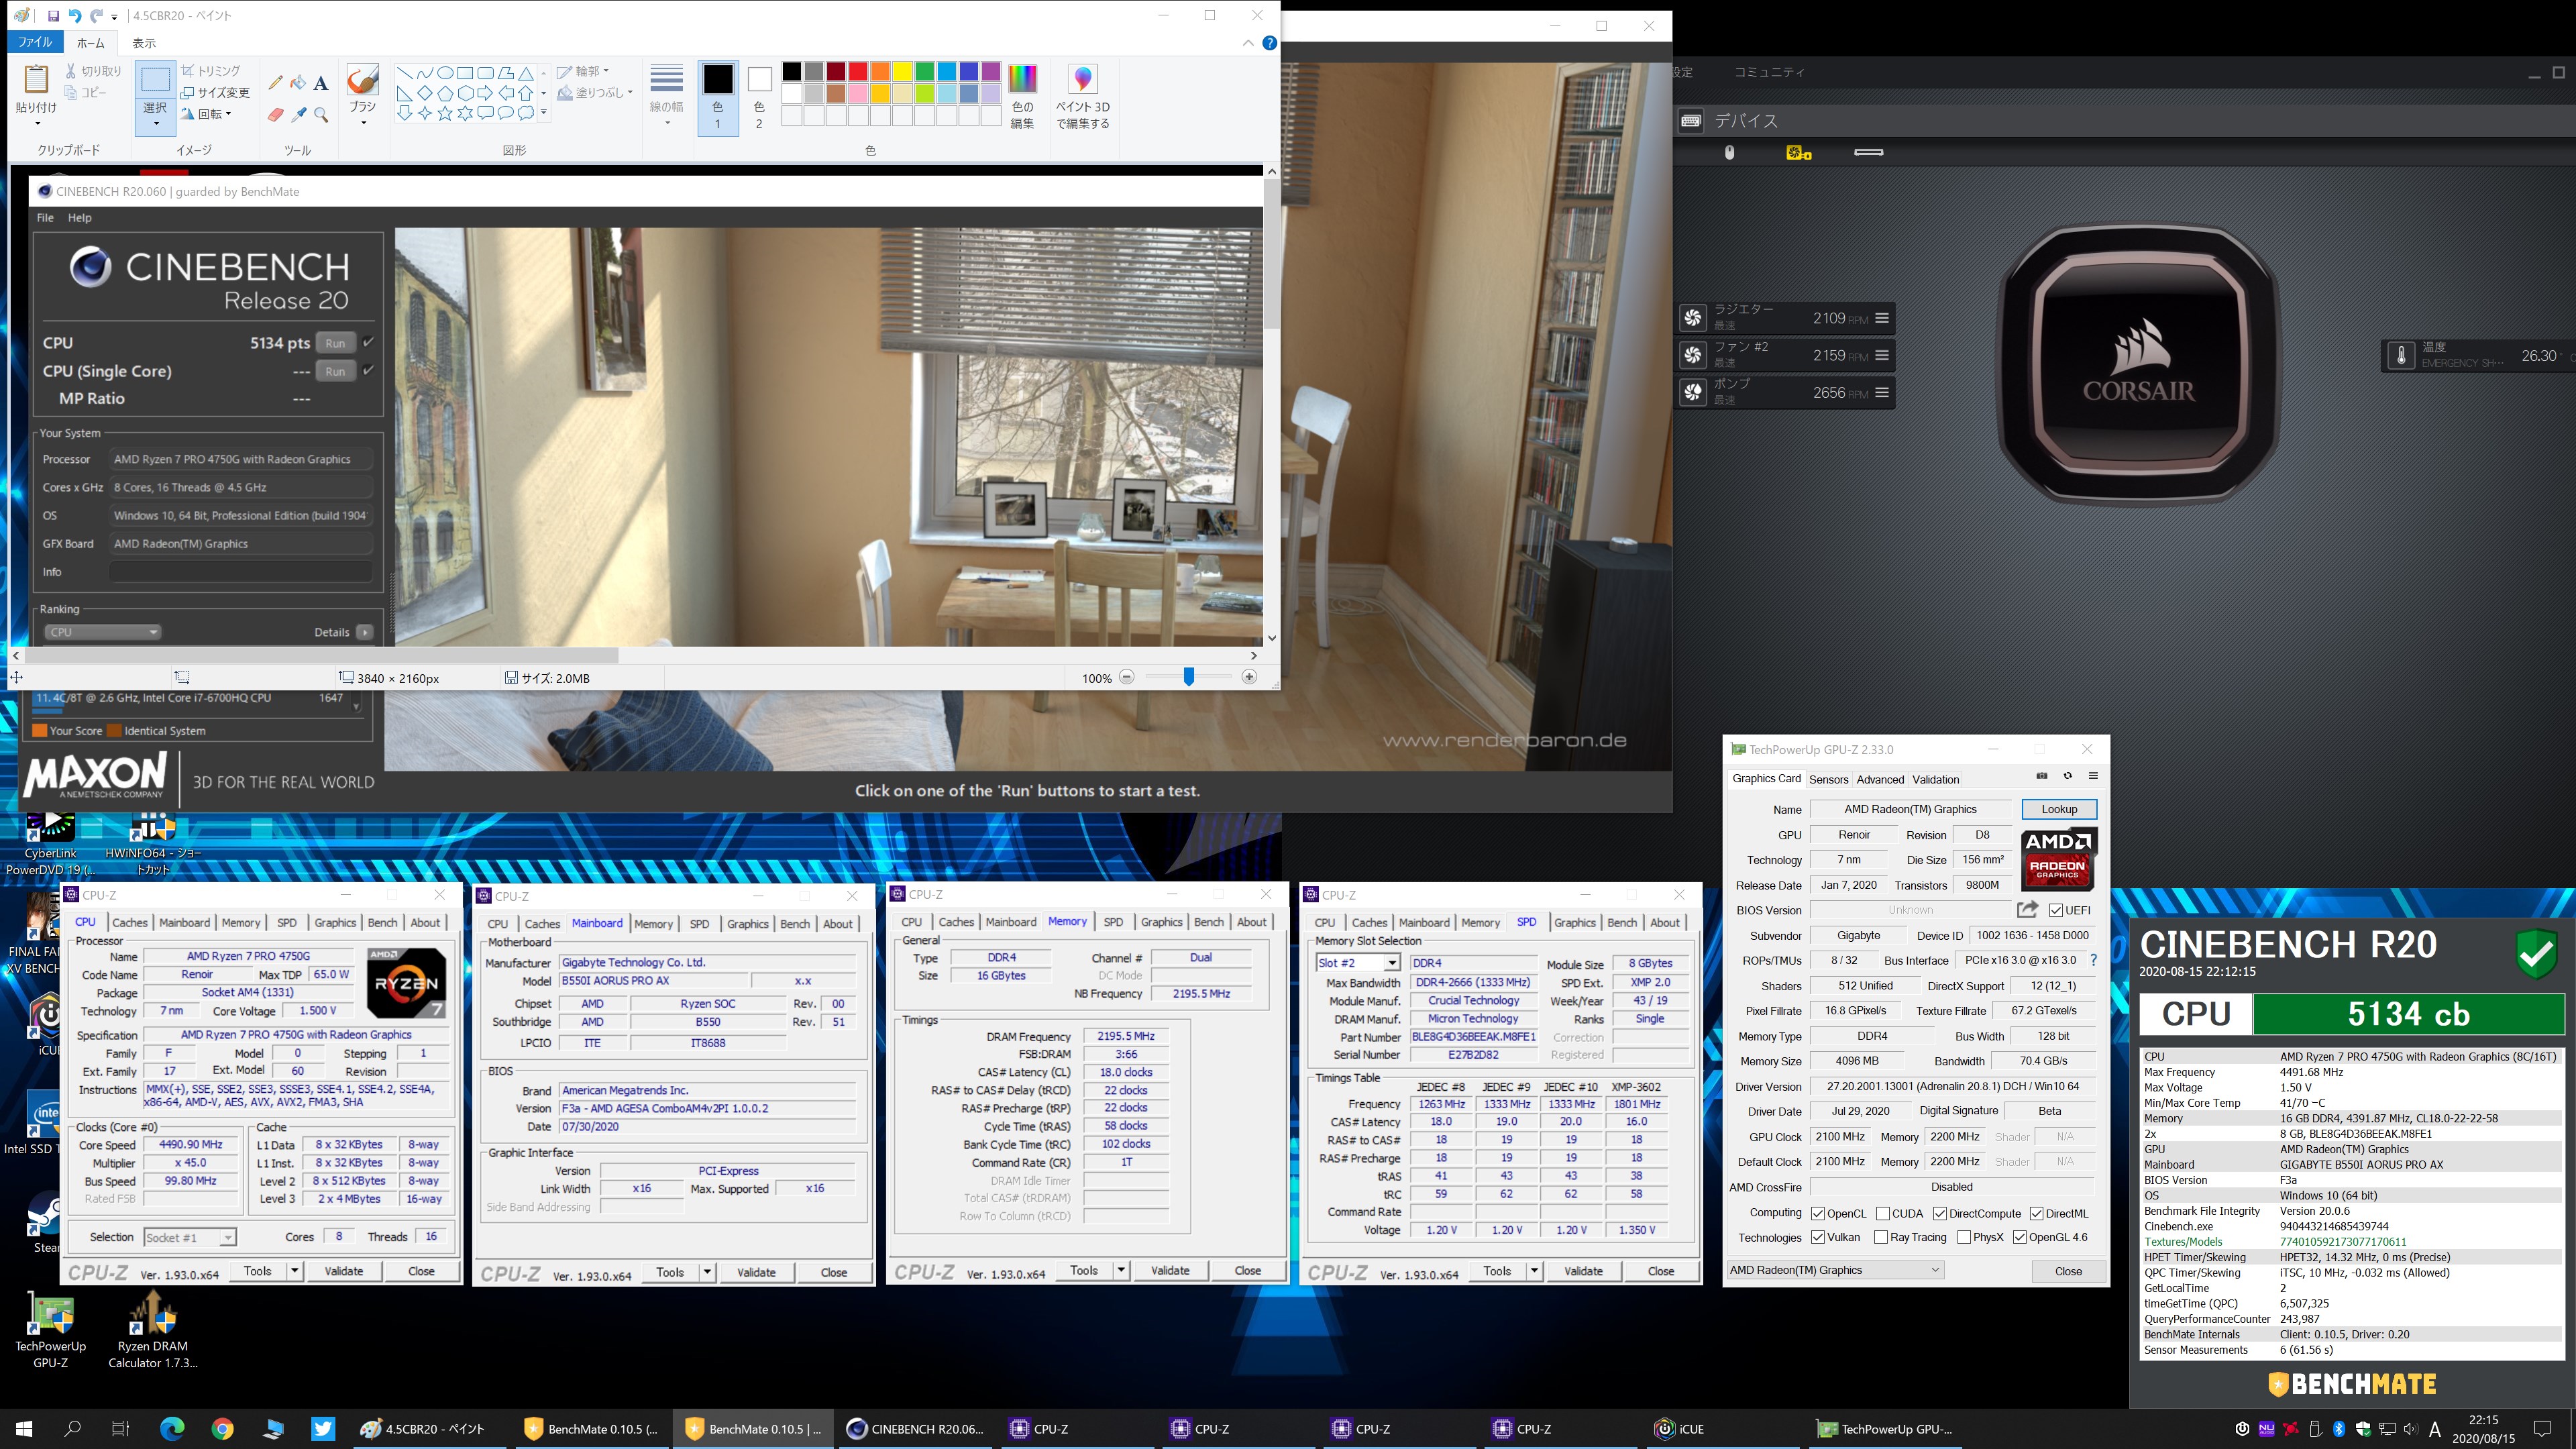
Task: Select the yellow color swatch in Paint palette
Action: pos(902,71)
